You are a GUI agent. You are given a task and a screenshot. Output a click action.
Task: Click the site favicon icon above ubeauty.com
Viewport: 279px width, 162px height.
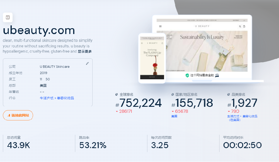pos(8,17)
